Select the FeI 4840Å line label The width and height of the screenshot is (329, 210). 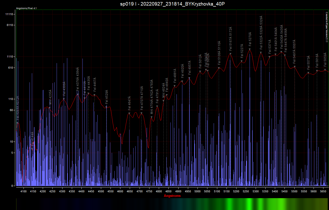pos(167,85)
